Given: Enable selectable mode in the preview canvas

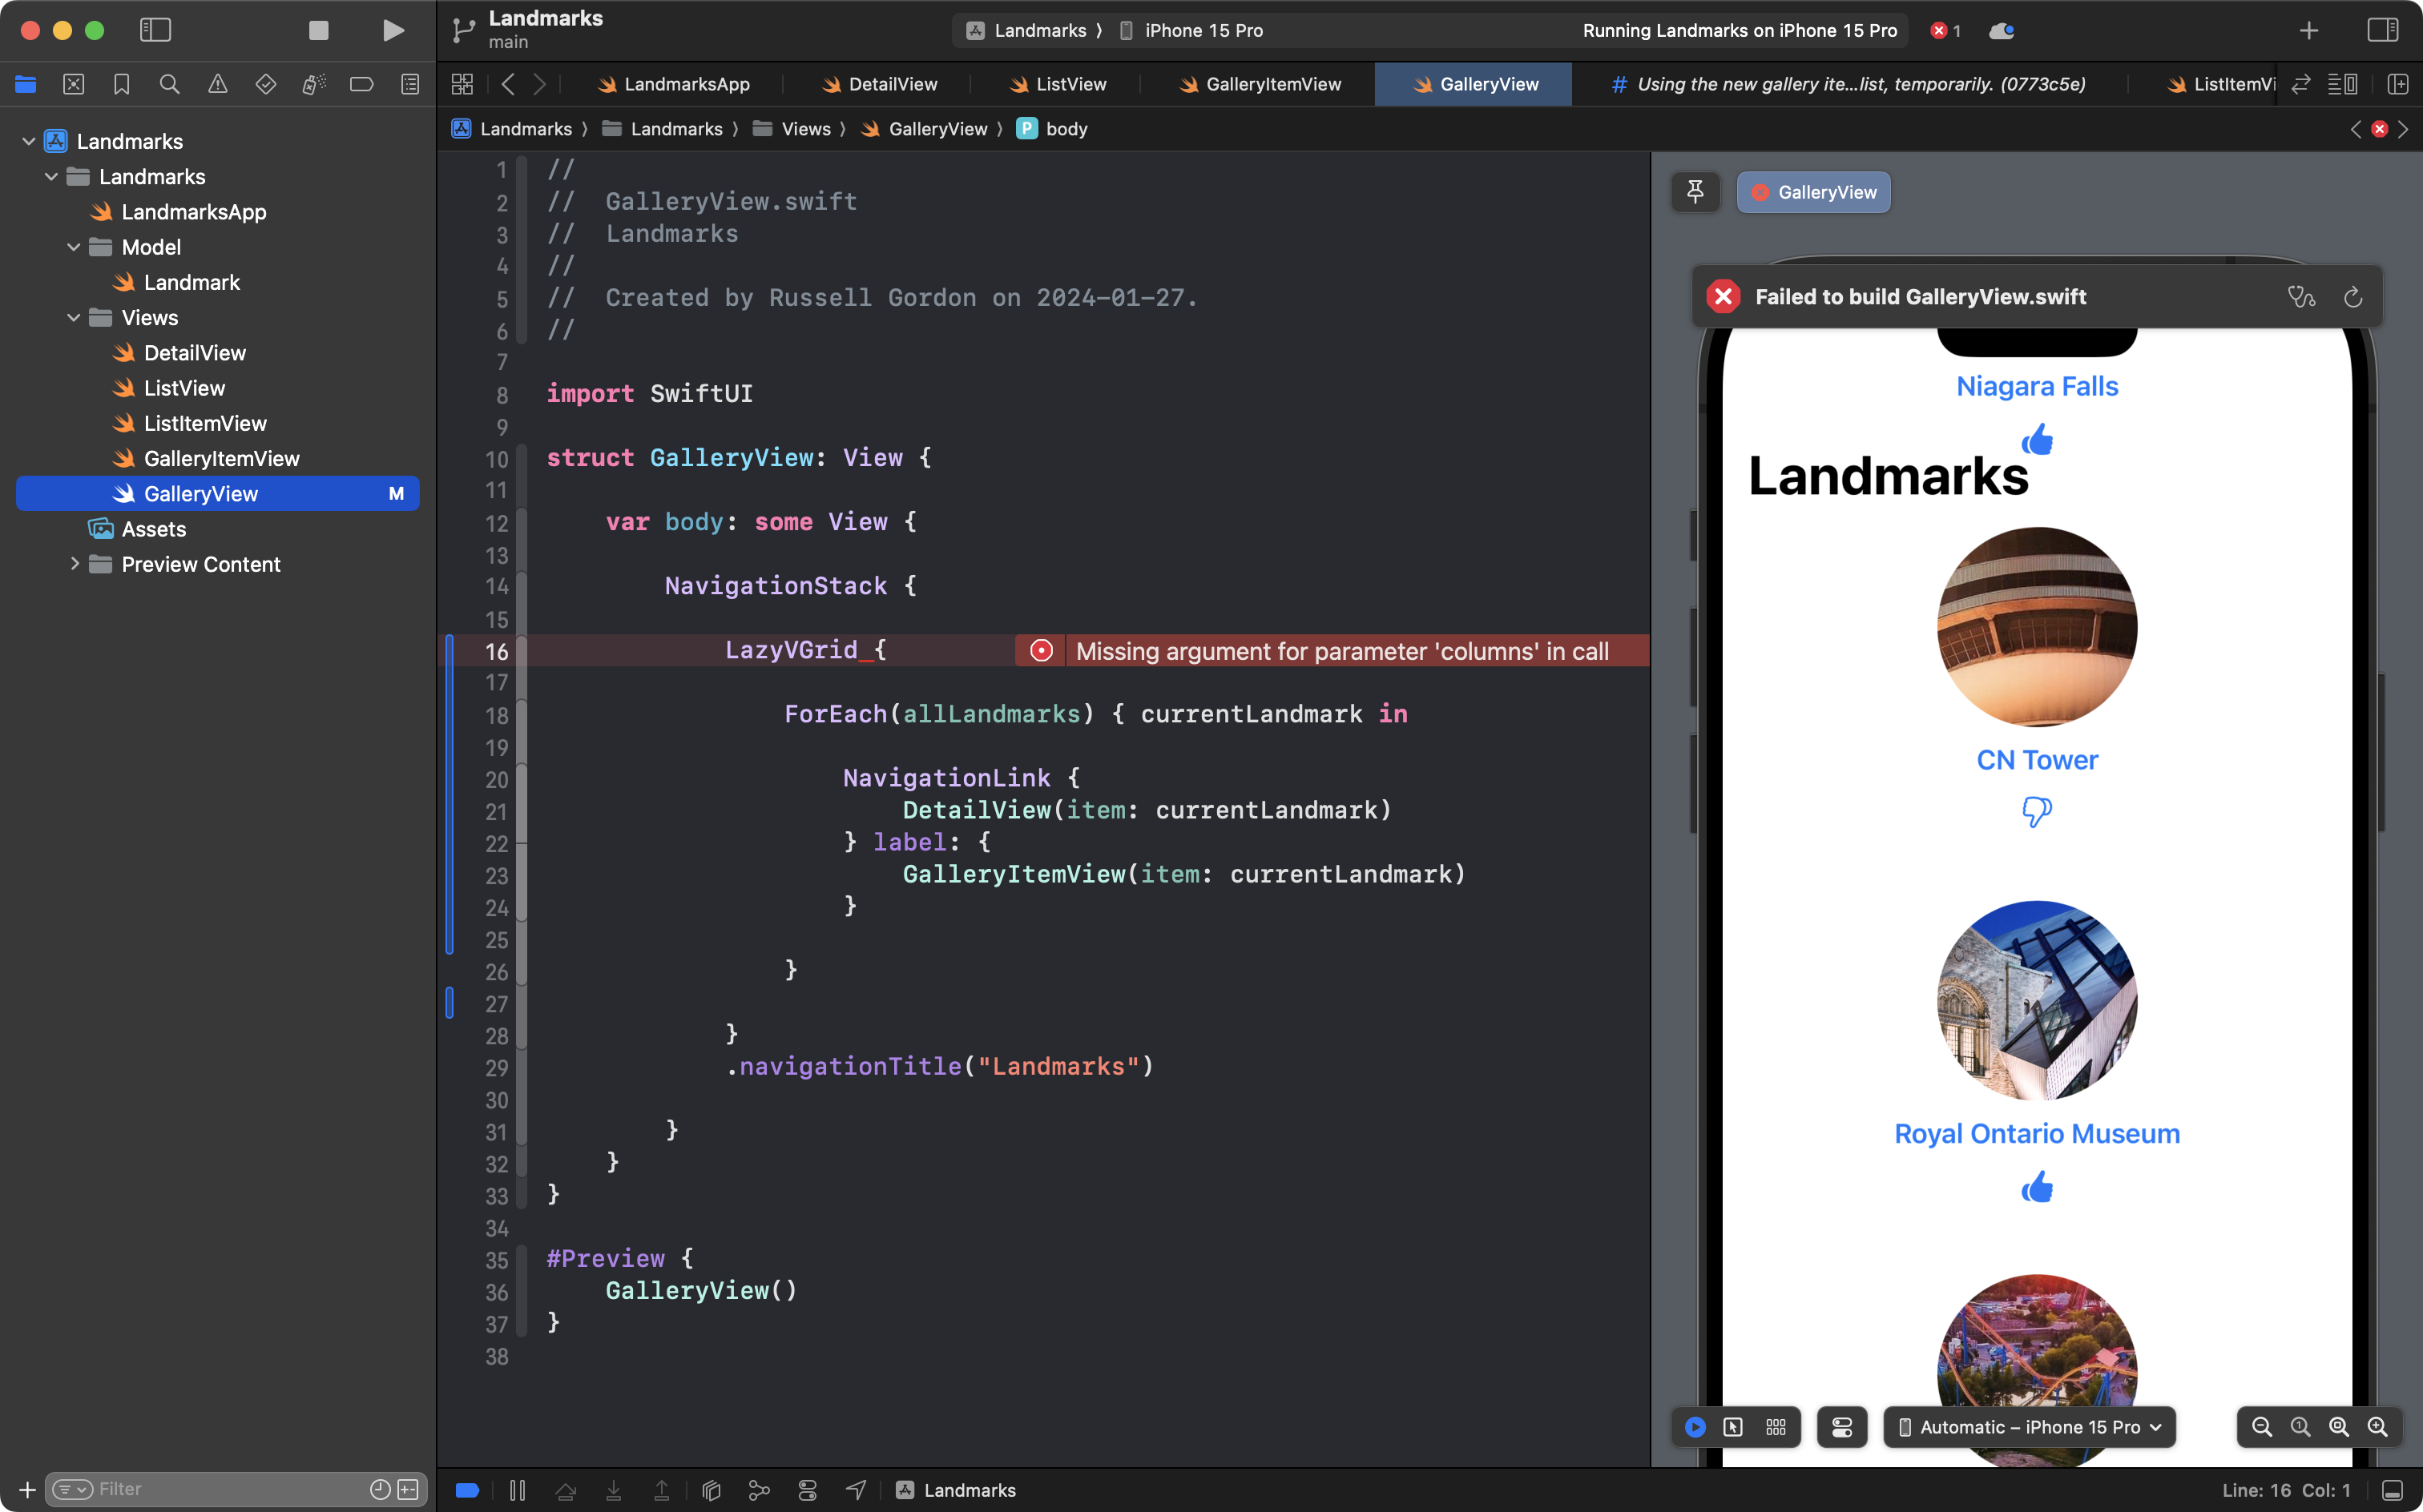Looking at the screenshot, I should 1734,1427.
